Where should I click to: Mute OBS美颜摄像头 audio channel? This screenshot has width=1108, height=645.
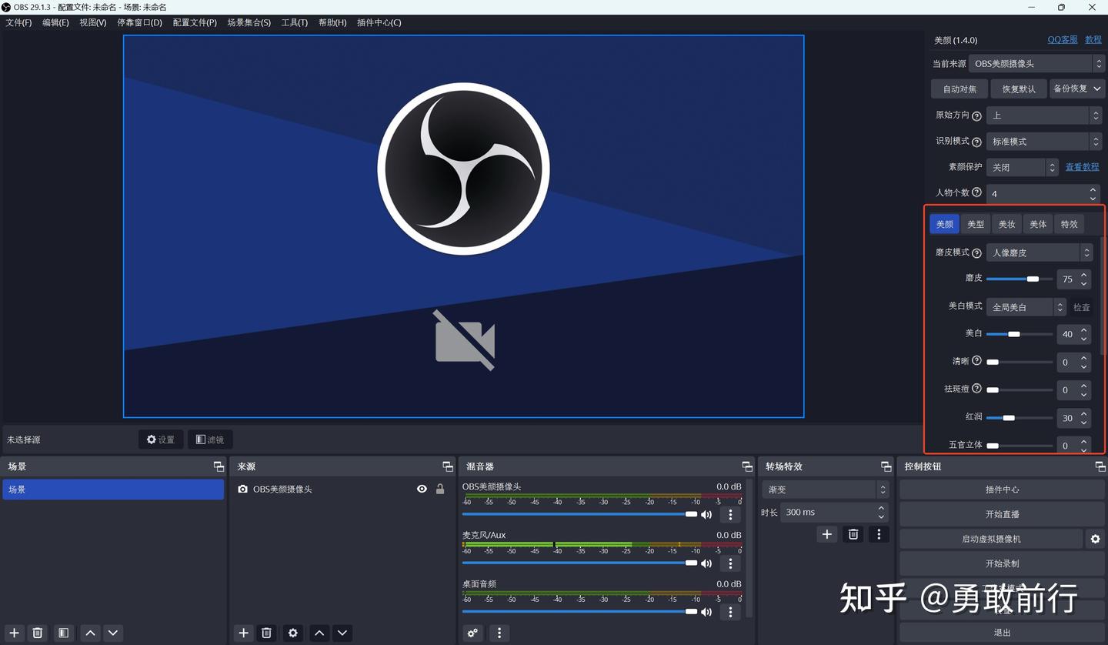click(x=706, y=514)
